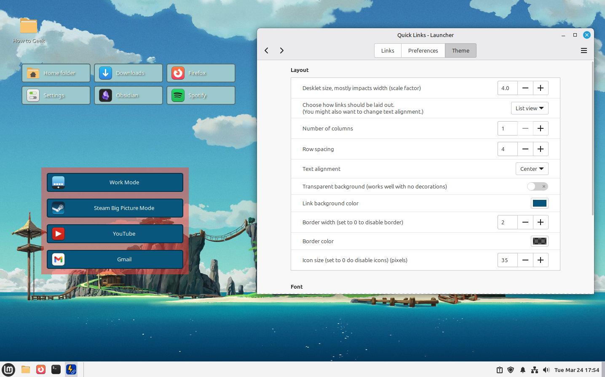Open the Home folder desklet link
The width and height of the screenshot is (605, 377).
(x=56, y=73)
